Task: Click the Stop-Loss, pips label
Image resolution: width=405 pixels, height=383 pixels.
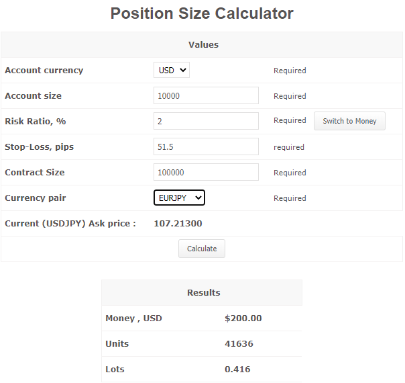Action: (39, 147)
